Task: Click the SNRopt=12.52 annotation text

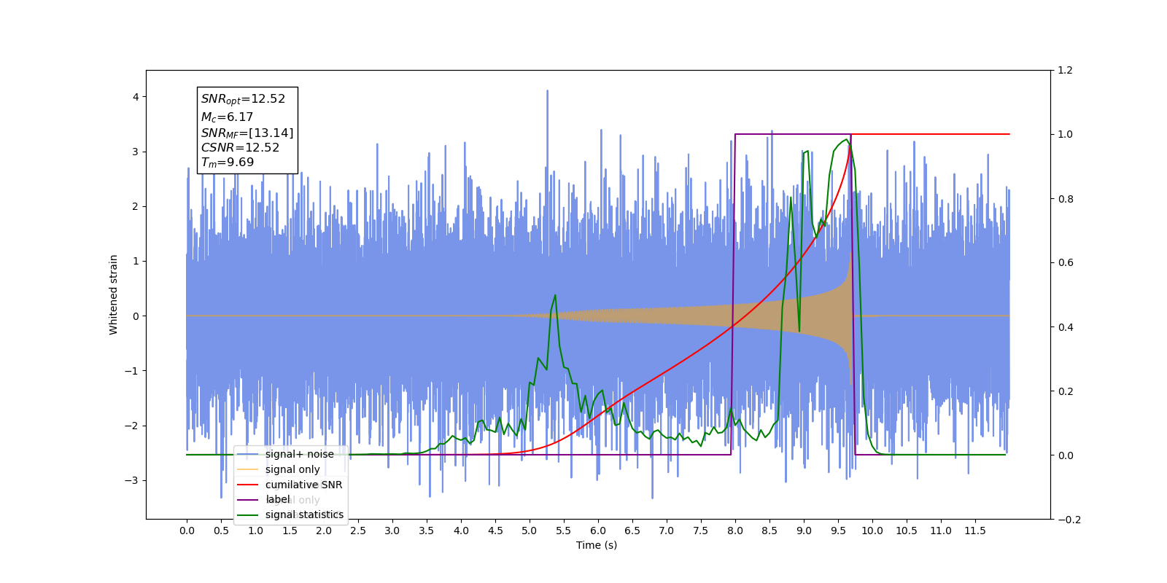Action: point(243,99)
